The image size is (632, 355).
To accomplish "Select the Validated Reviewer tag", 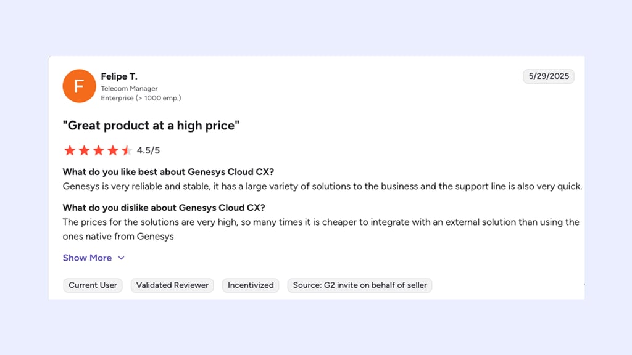I will [172, 285].
